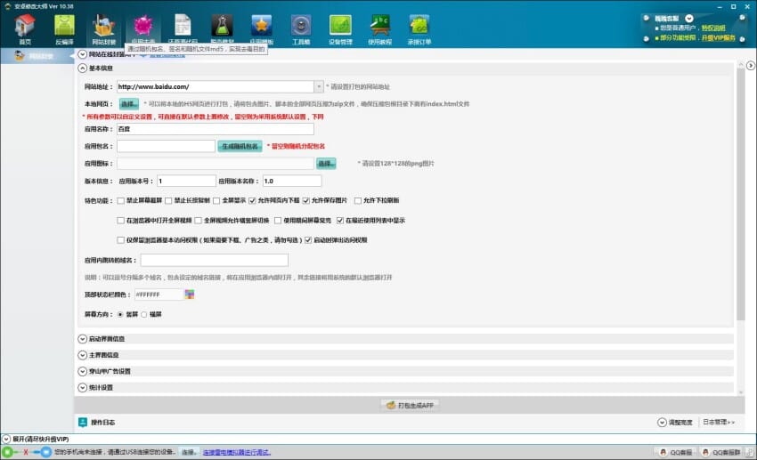Screen dimensions: 757x460
Task: Open the 日志管理 menu
Action: tap(718, 422)
